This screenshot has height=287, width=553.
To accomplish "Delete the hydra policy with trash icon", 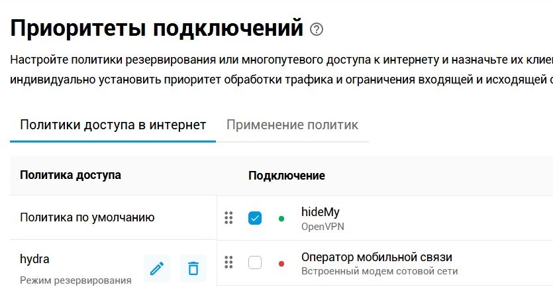I will click(193, 268).
